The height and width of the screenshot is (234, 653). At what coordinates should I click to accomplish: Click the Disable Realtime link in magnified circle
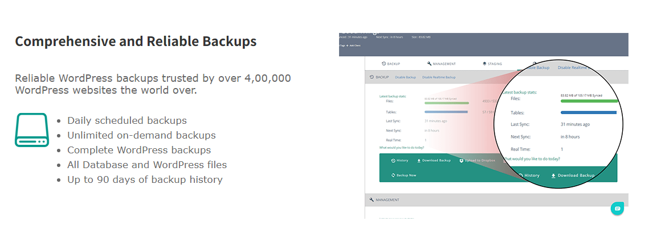573,68
